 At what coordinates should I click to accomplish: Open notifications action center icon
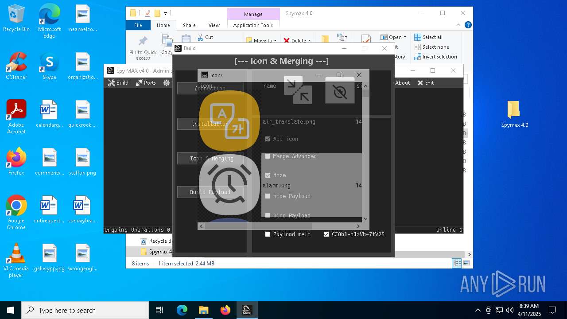pos(552,310)
